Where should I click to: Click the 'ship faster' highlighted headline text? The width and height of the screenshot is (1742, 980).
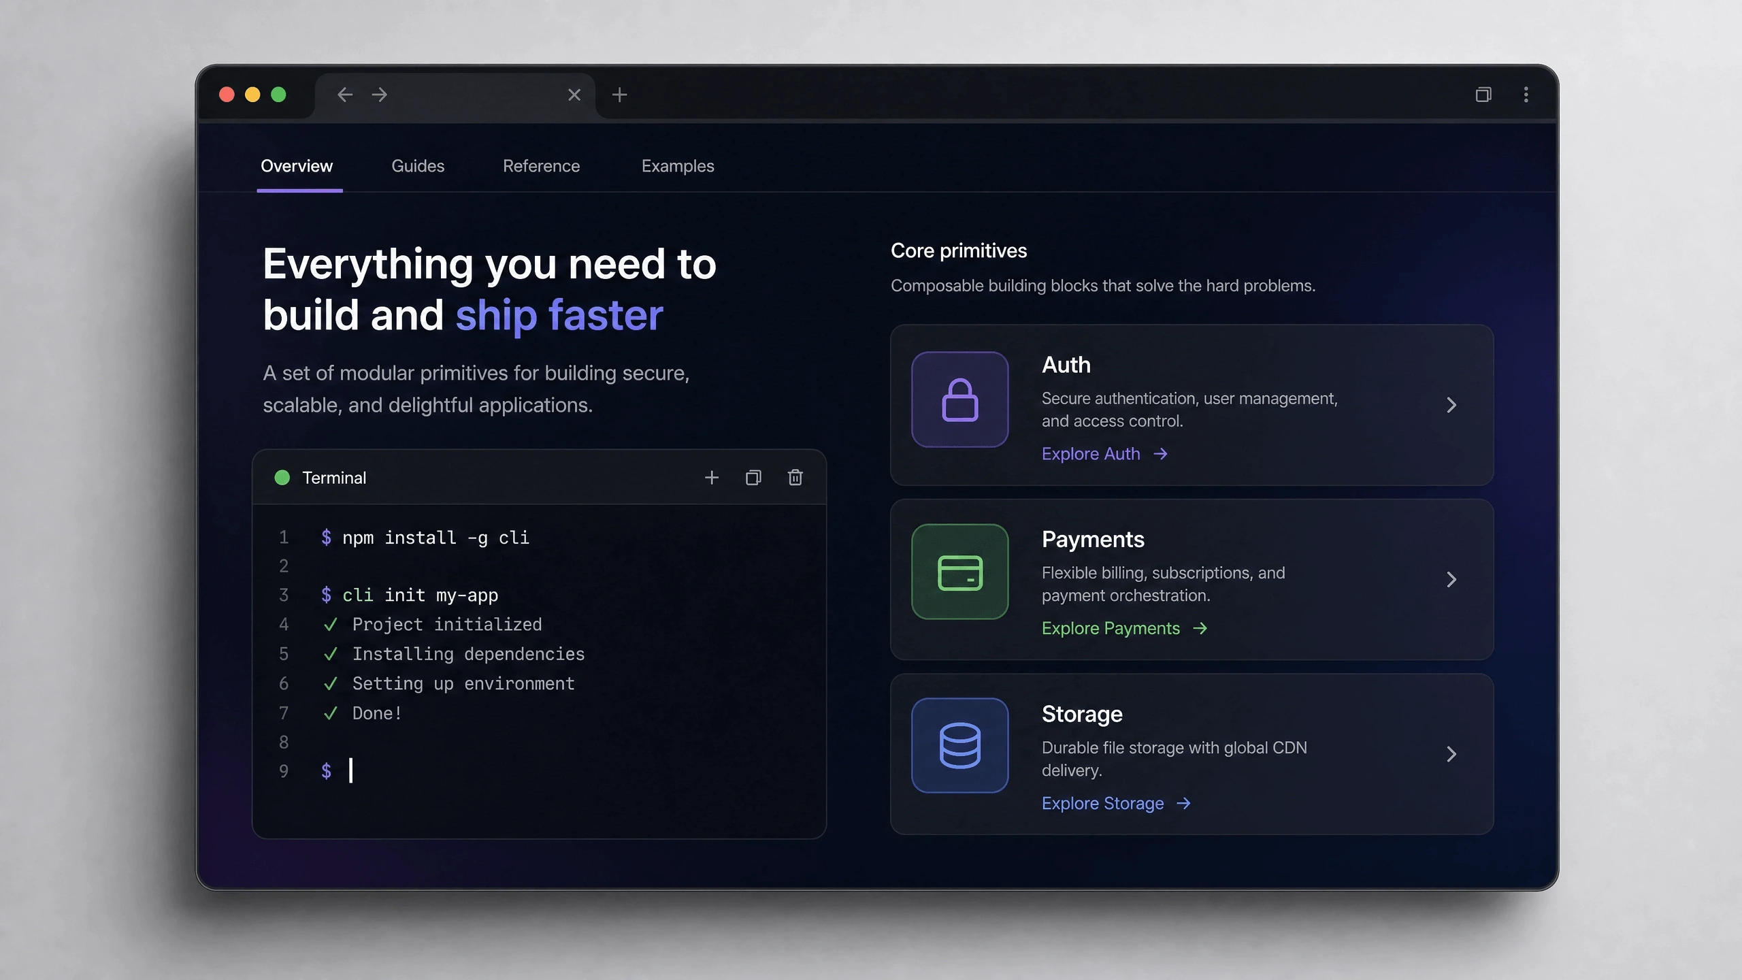pos(559,315)
